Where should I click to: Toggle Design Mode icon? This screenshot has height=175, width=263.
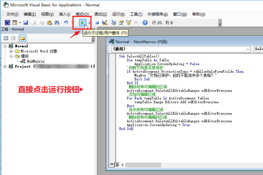(104, 23)
